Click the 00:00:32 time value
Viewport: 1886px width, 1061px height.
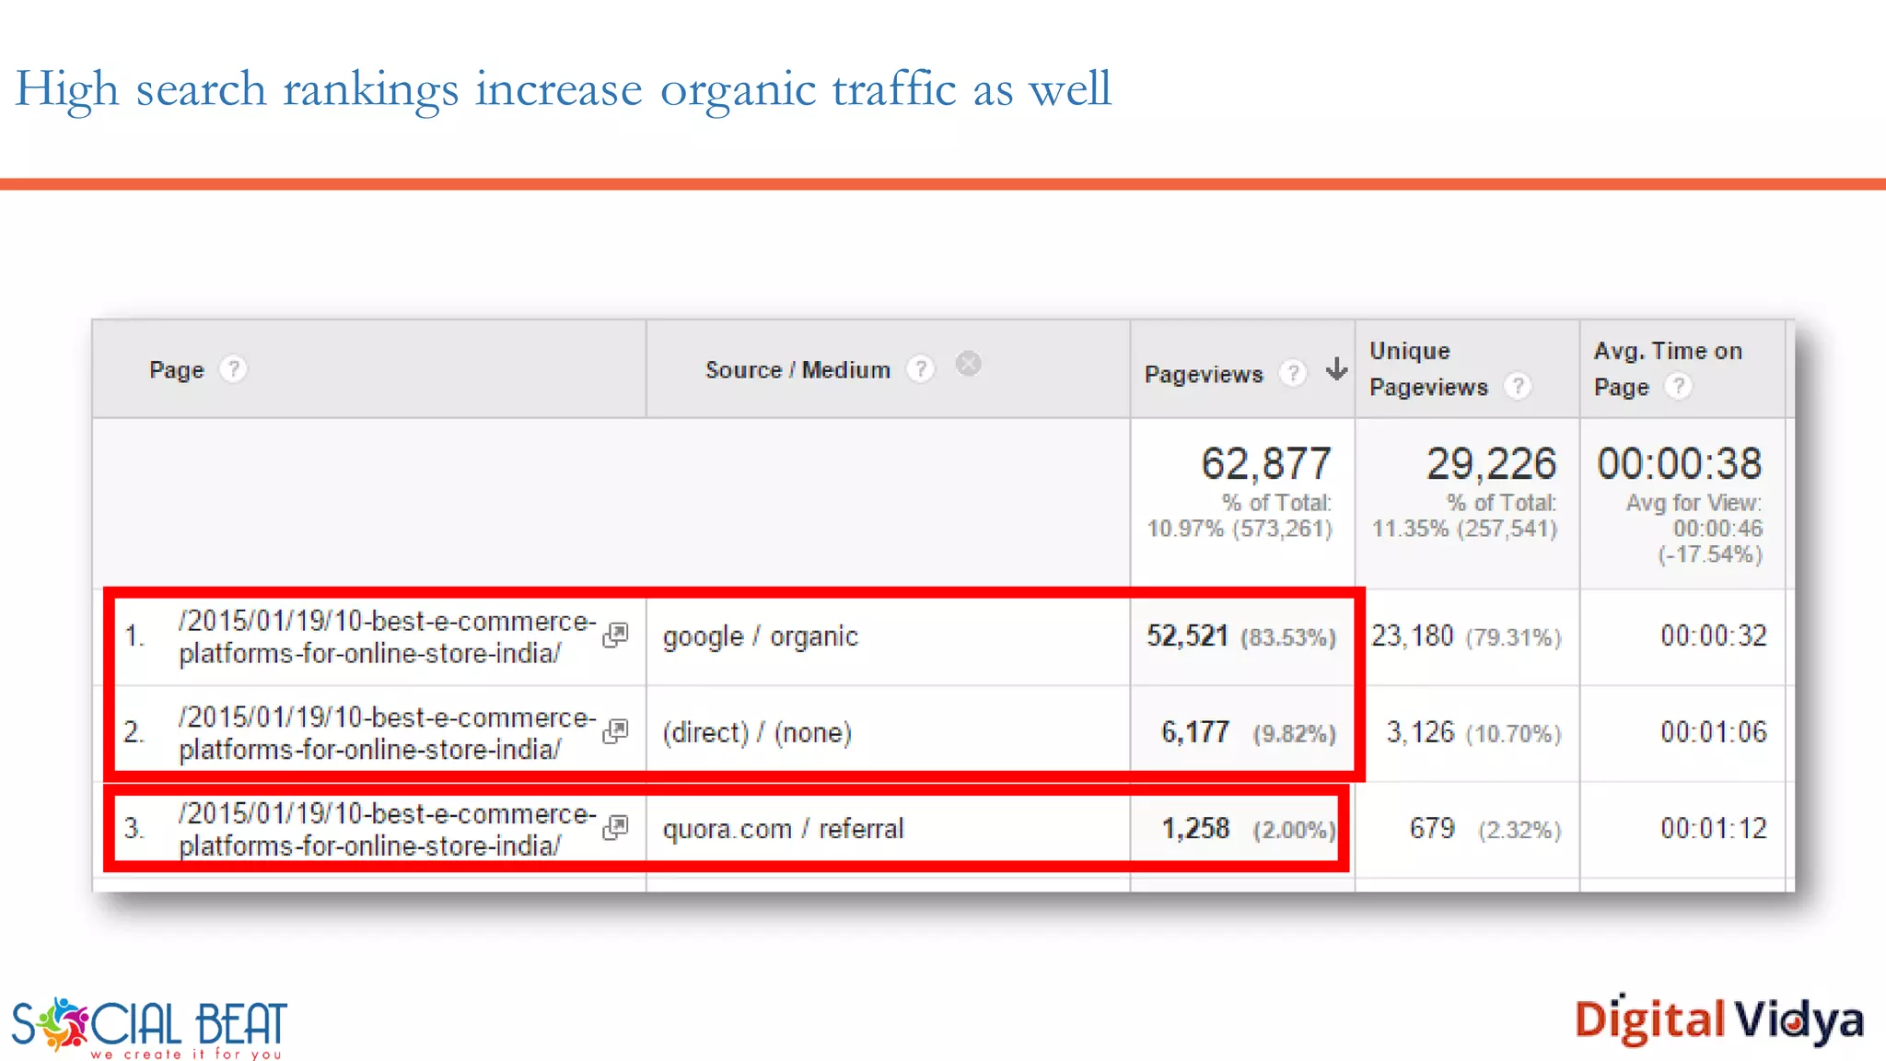(1714, 635)
